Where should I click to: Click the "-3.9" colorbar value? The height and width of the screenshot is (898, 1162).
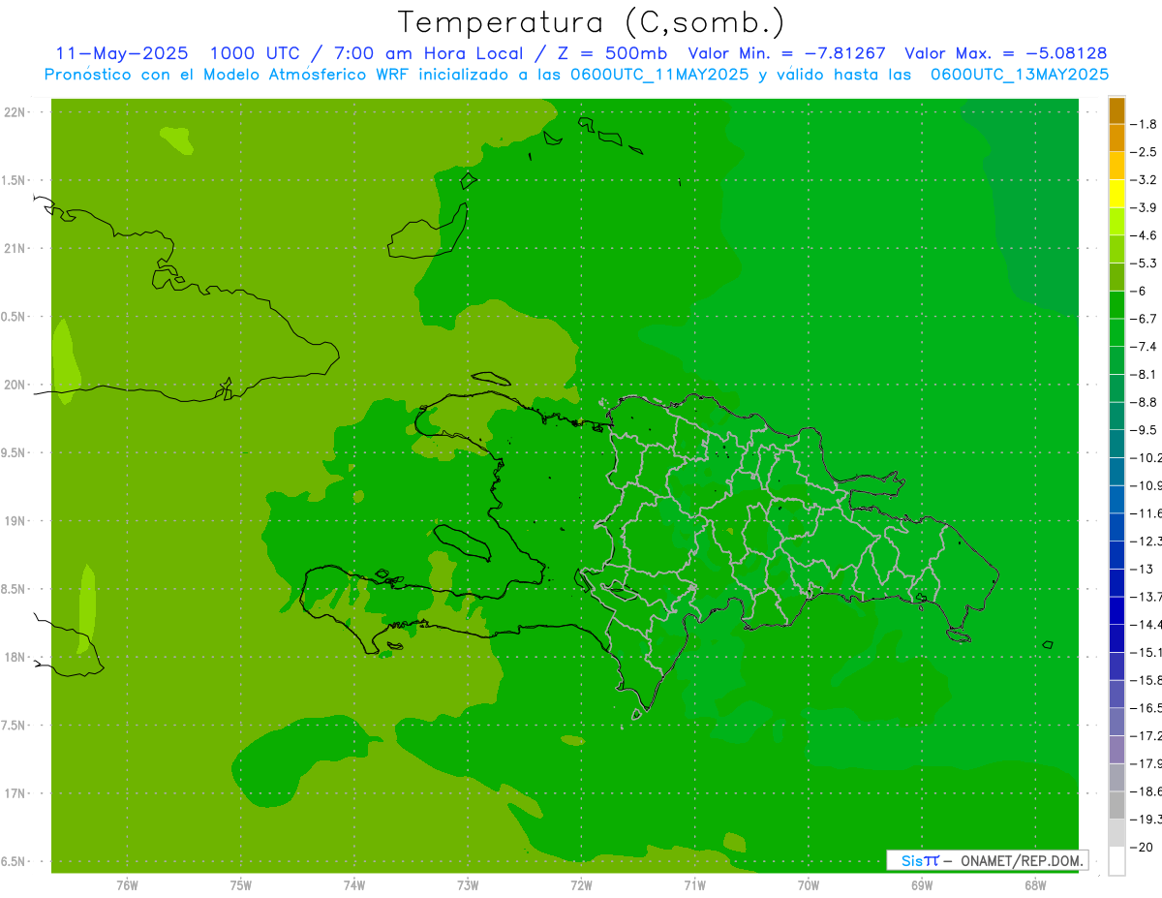coord(1144,207)
